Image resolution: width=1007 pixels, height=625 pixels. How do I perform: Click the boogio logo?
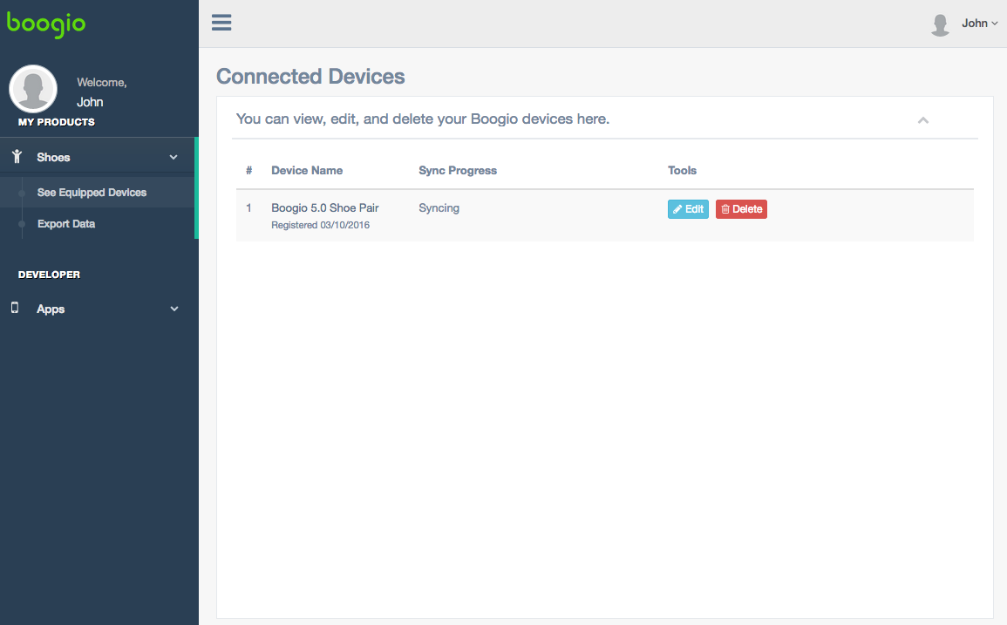(45, 25)
